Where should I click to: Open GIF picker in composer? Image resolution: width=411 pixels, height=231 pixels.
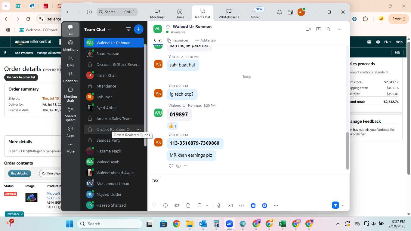(177, 205)
